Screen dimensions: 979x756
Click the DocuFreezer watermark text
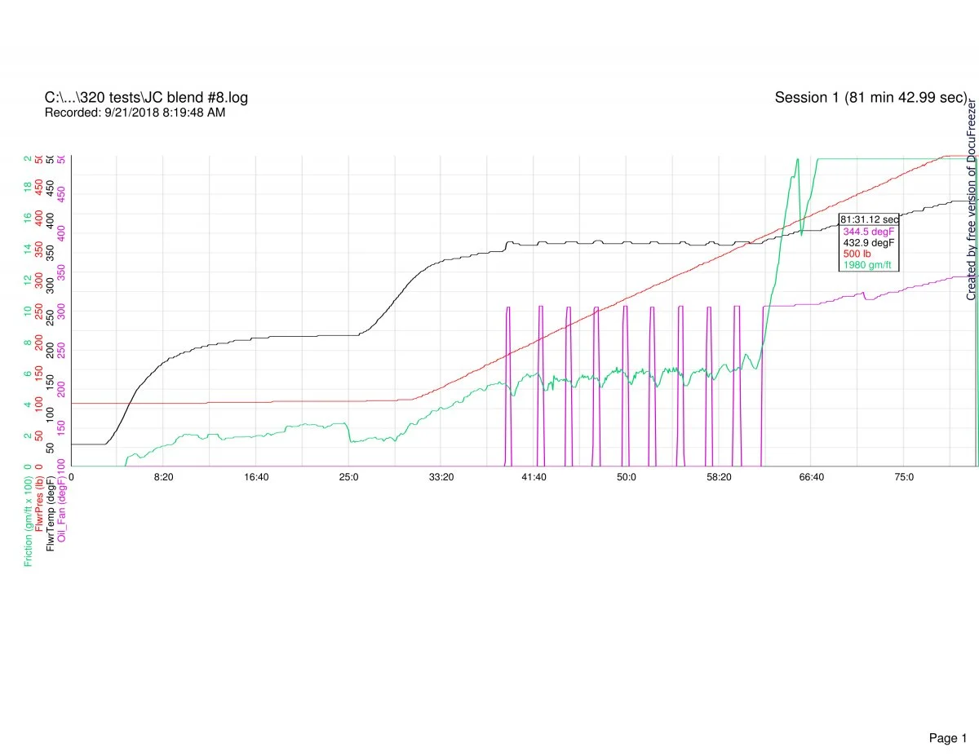(x=972, y=200)
